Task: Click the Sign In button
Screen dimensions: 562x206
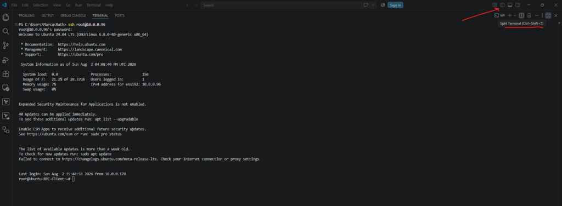Action: point(395,5)
